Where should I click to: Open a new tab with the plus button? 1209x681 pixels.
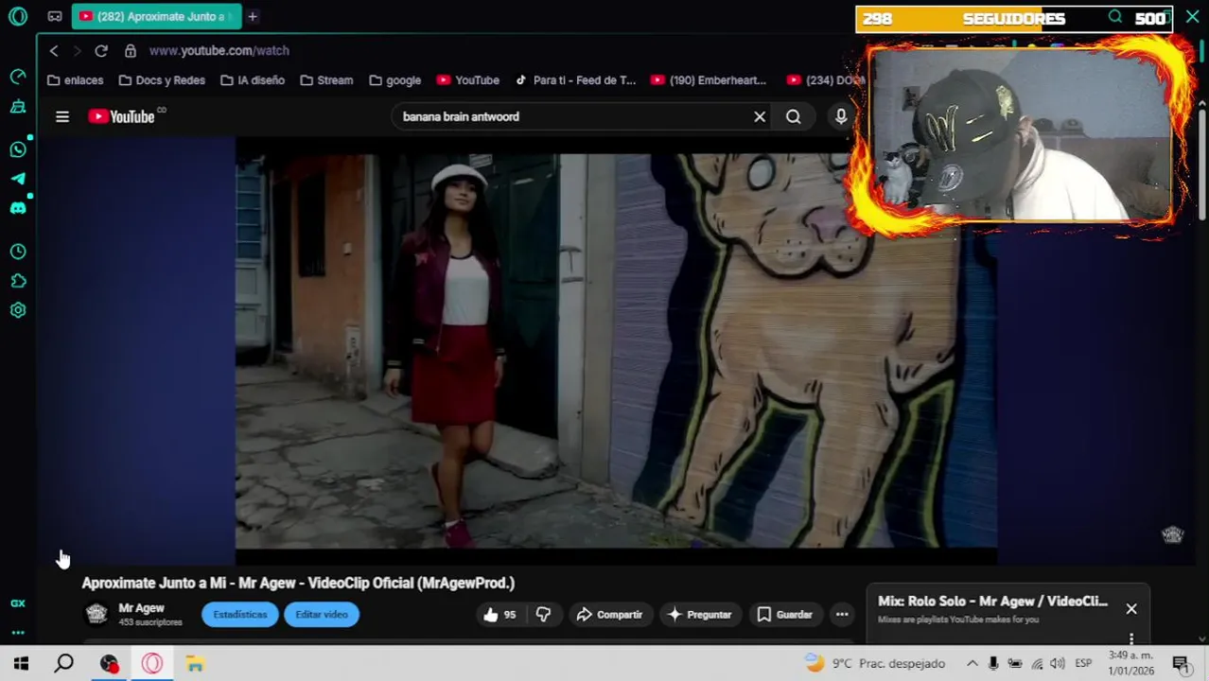[253, 16]
